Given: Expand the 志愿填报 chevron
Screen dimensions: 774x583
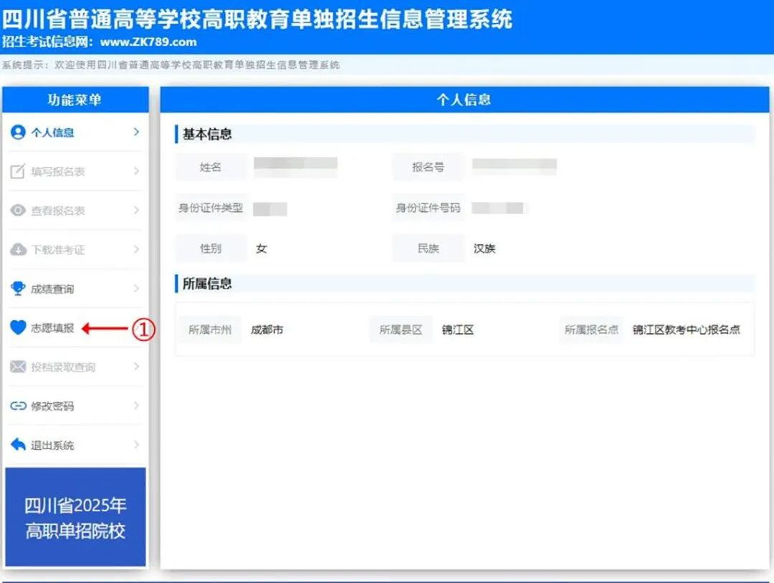Looking at the screenshot, I should (136, 328).
